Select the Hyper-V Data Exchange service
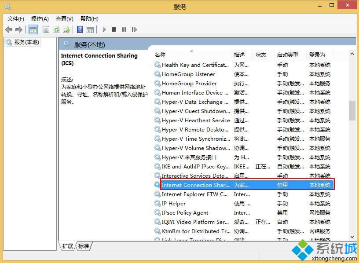 [243, 102]
